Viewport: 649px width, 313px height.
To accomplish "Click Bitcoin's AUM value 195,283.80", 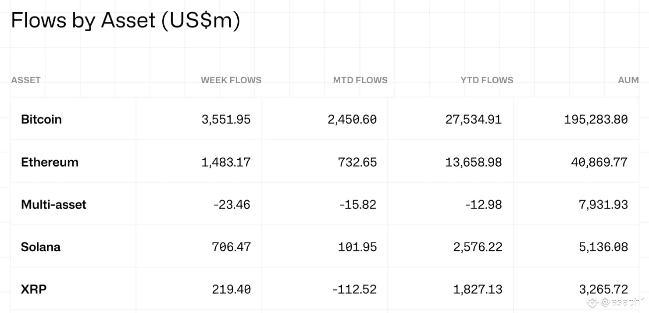I will point(596,119).
